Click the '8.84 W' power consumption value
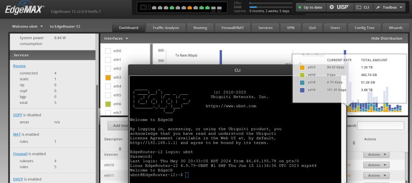Viewport: 412px width, 183px height. click(60, 38)
